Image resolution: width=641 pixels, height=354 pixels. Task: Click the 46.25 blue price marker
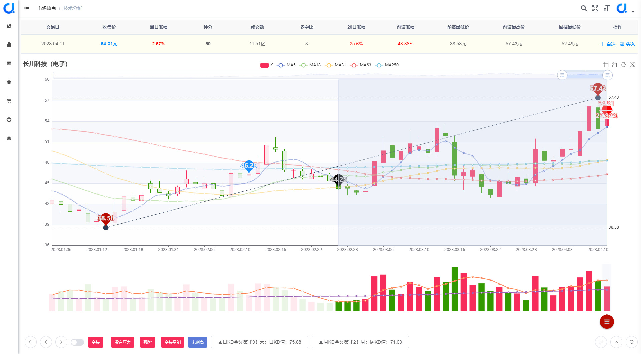click(x=249, y=166)
